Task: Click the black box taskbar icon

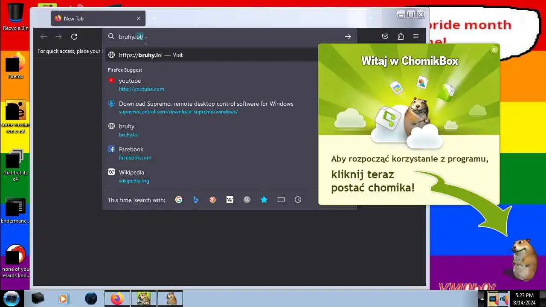Action: pos(38,298)
